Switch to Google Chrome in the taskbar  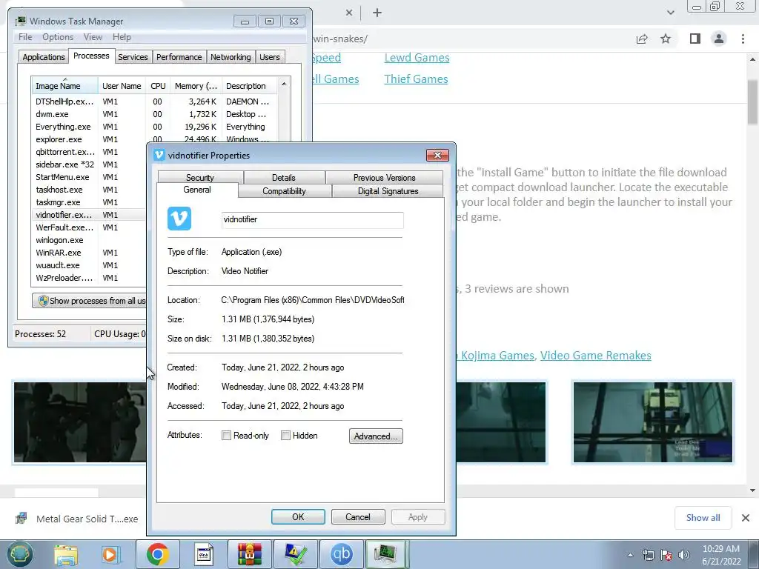coord(157,554)
